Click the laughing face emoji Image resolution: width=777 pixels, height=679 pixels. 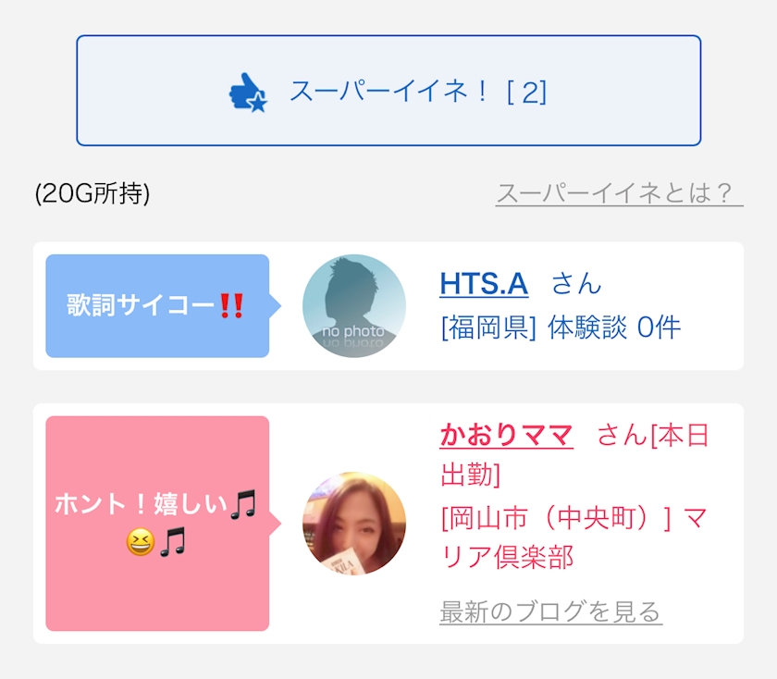(141, 542)
